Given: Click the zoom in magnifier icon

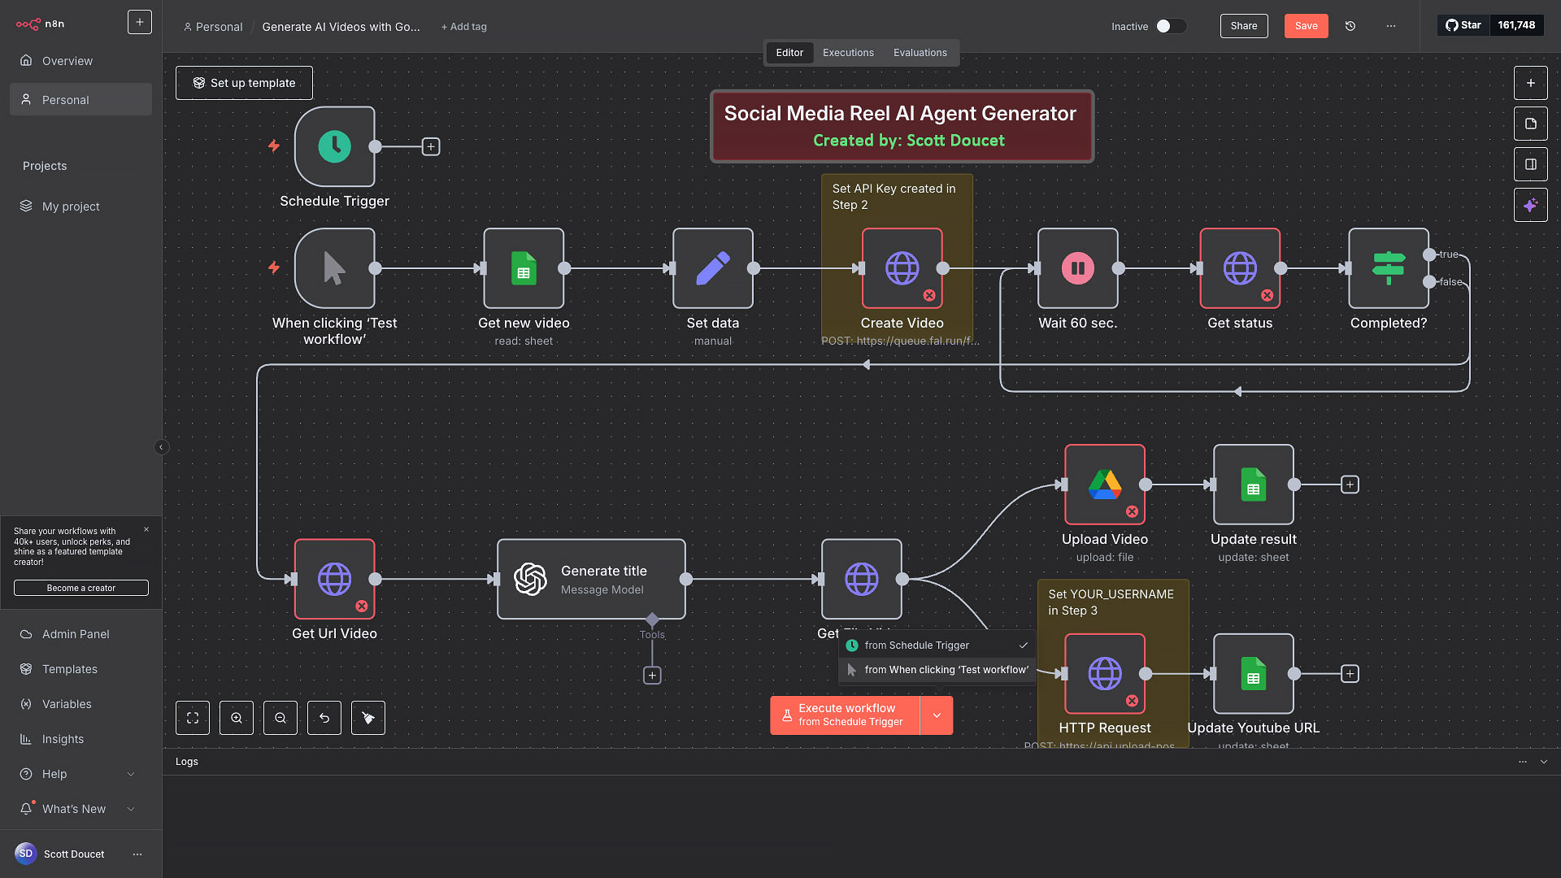Looking at the screenshot, I should point(237,718).
